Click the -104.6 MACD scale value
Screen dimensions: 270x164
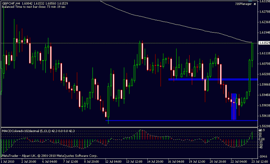tap(263, 156)
